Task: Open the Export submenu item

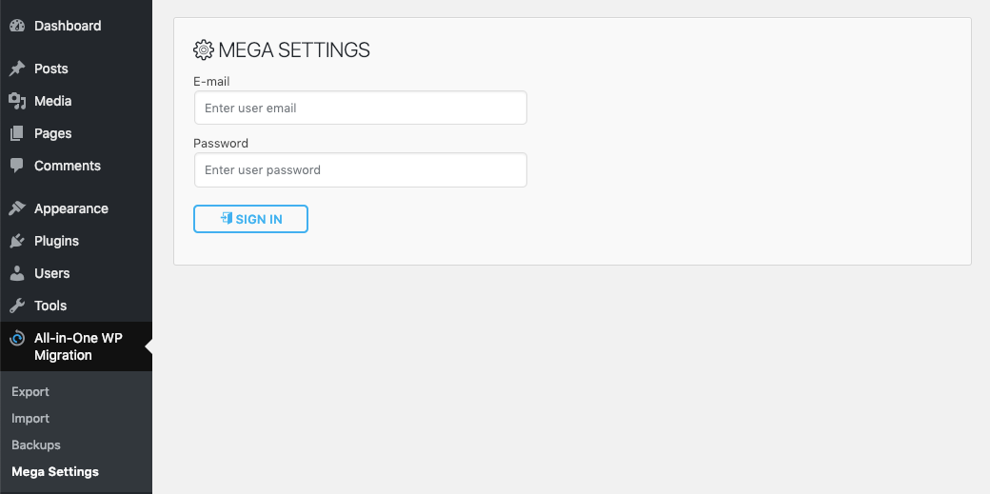Action: (x=30, y=391)
